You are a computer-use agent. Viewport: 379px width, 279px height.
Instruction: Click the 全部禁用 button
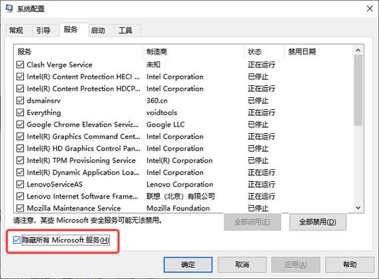click(x=318, y=222)
